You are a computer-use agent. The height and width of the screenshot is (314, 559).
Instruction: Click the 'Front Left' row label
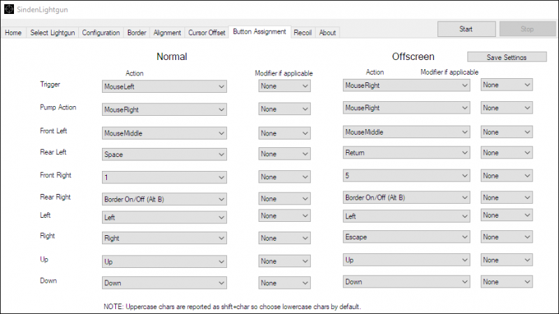[x=54, y=130]
